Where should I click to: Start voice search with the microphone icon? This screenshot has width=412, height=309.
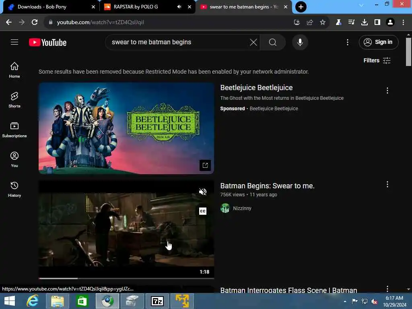click(x=300, y=42)
